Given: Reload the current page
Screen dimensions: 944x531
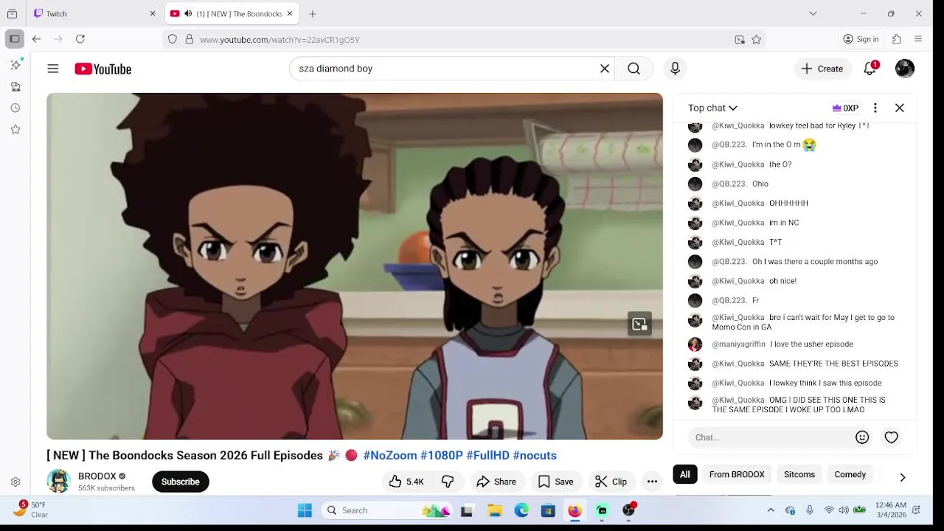Looking at the screenshot, I should click(x=80, y=39).
